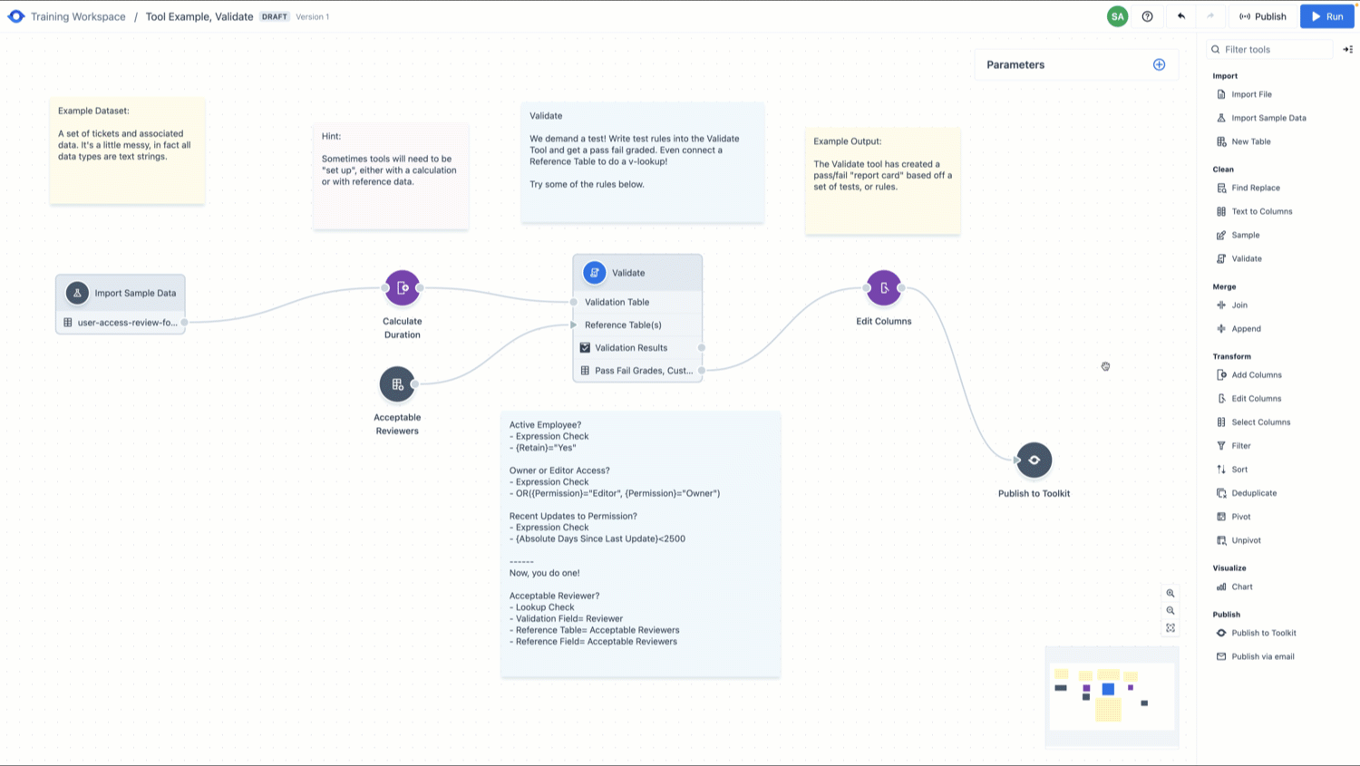Viewport: 1360px width, 766px height.
Task: Open Training Workspace breadcrumb link
Action: (78, 16)
